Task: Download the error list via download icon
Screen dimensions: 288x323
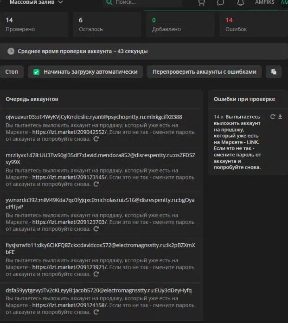Action: click(x=280, y=117)
